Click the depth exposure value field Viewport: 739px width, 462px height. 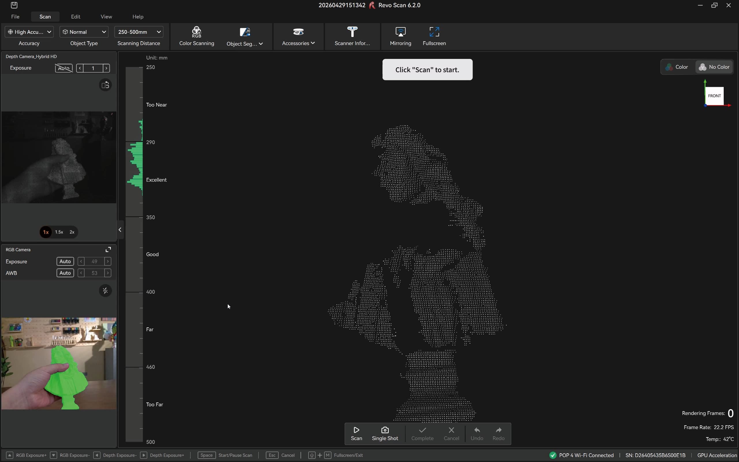click(93, 68)
